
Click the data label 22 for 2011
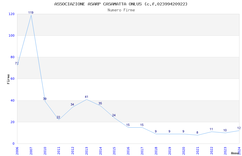coord(58,117)
